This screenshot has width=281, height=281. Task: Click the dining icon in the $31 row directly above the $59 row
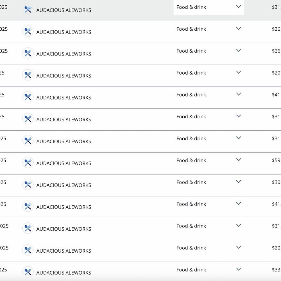click(28, 140)
